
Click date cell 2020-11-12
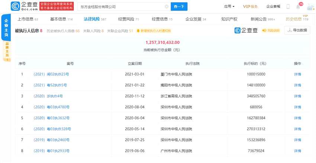tap(135, 96)
